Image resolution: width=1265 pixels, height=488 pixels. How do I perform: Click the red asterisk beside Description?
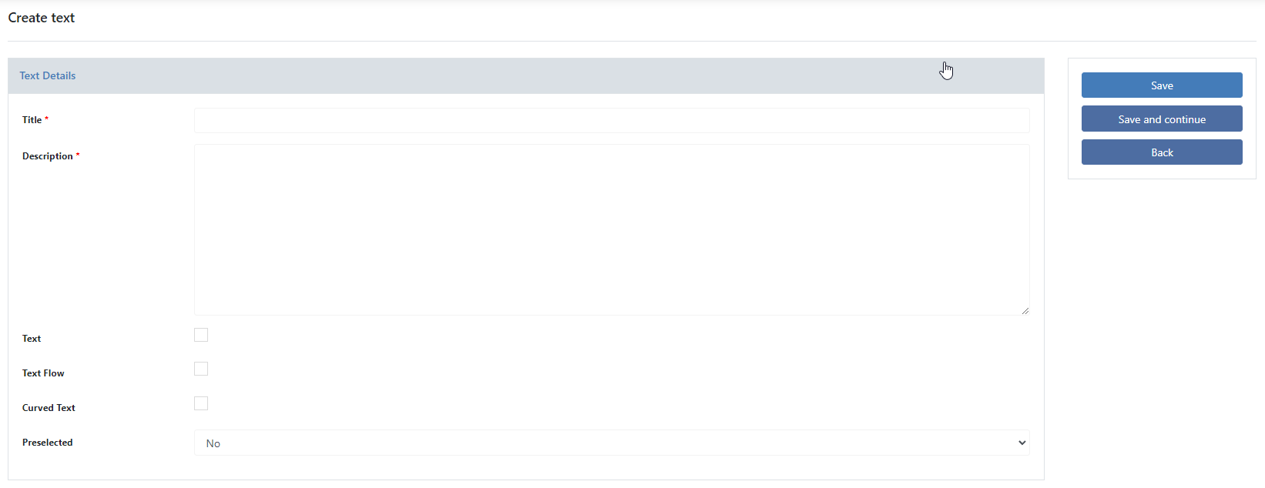click(78, 155)
